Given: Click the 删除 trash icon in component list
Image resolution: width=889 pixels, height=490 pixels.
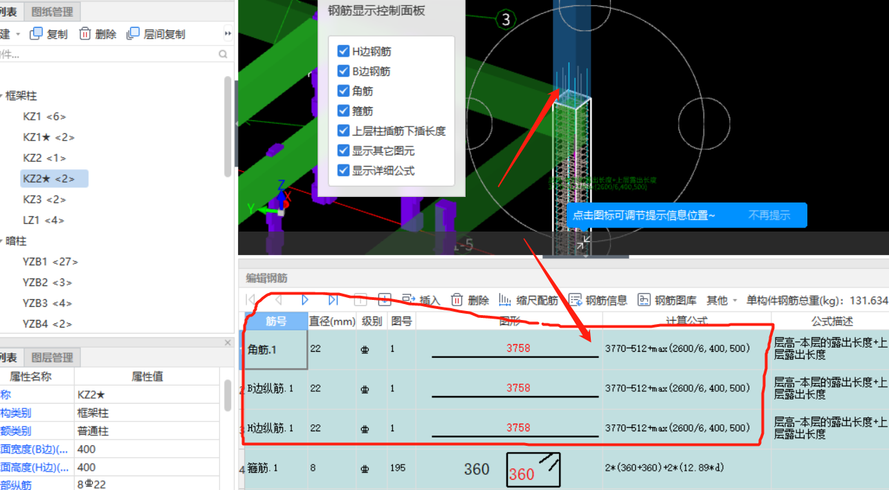Looking at the screenshot, I should 85,34.
